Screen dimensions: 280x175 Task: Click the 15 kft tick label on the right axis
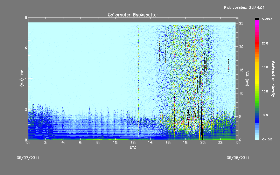(x=241, y=70)
